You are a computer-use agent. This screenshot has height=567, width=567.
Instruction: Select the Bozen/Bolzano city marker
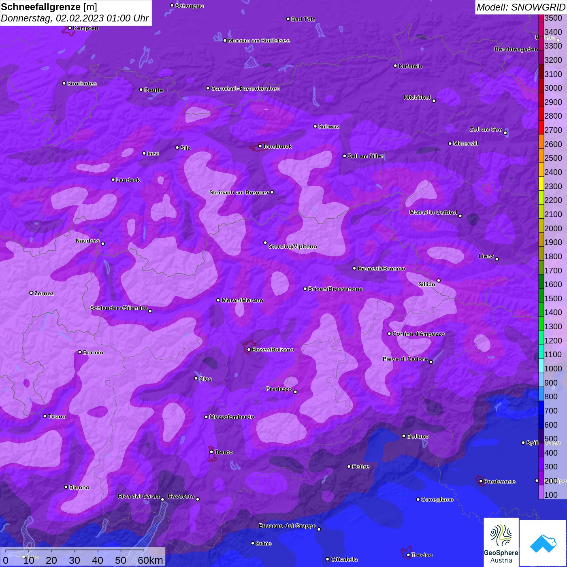click(x=249, y=350)
